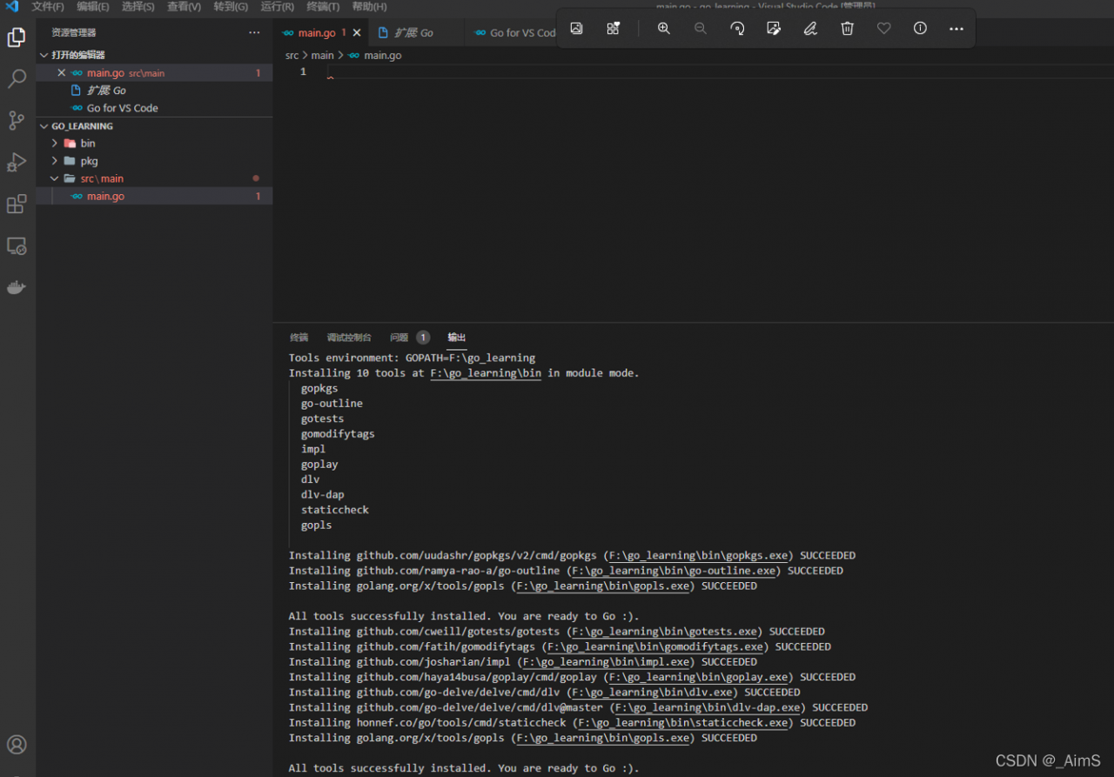Screen dimensions: 1114x777
Task: Switch to the Go for VS Code tab
Action: 513,33
